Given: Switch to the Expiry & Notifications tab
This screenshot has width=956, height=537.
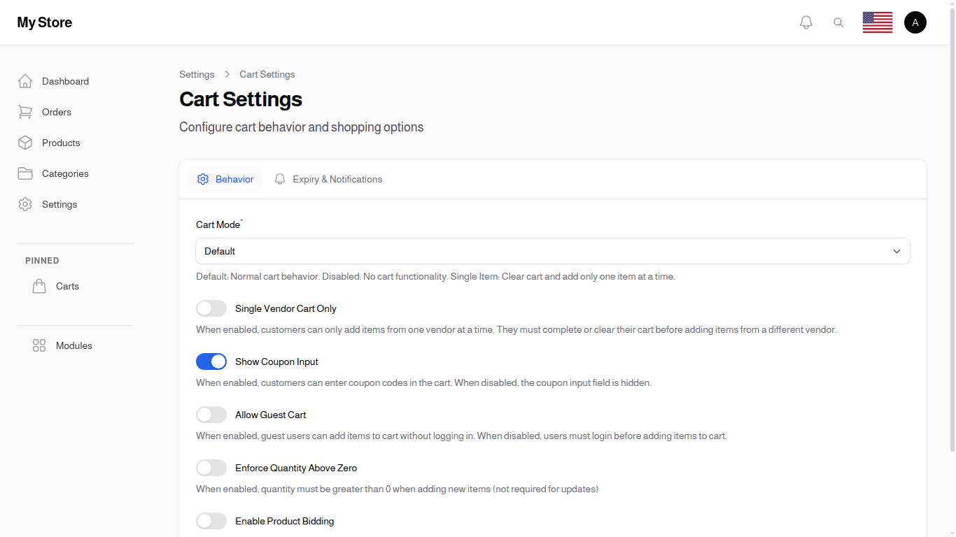Looking at the screenshot, I should pyautogui.click(x=328, y=179).
